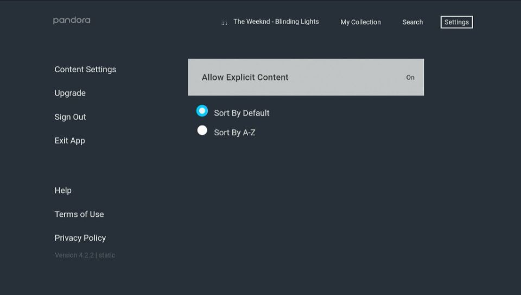Open the Privacy Policy

(80, 238)
